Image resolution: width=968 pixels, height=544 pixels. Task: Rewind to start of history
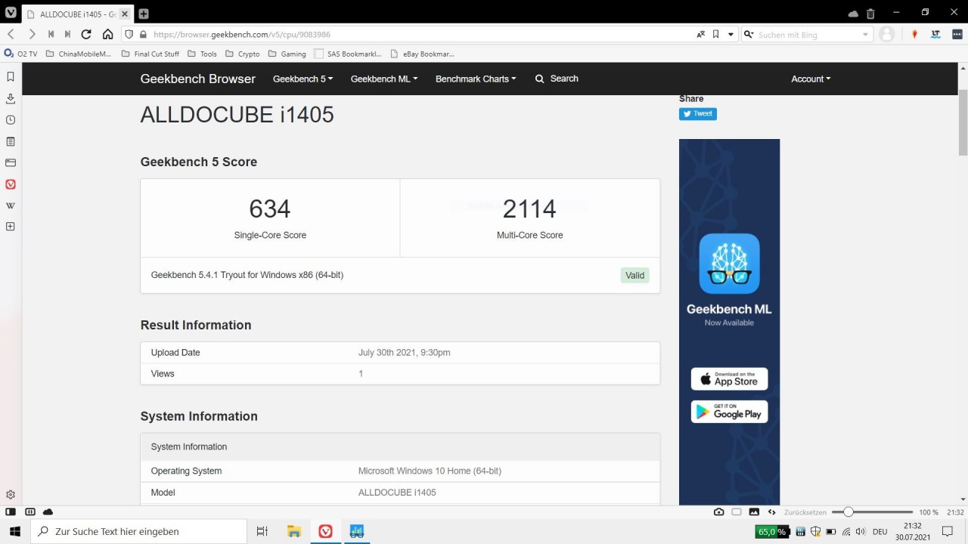[51, 34]
